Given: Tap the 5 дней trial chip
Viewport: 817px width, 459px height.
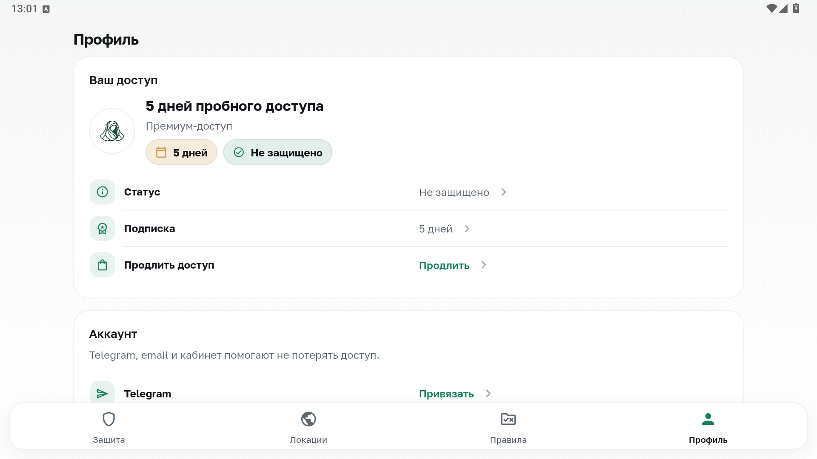Looking at the screenshot, I should (x=181, y=152).
